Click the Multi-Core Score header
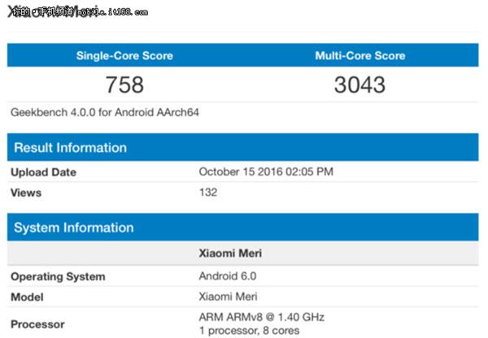Image resolution: width=488 pixels, height=338 pixels. 360,56
